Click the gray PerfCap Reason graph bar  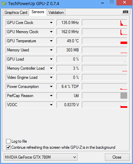(124, 96)
